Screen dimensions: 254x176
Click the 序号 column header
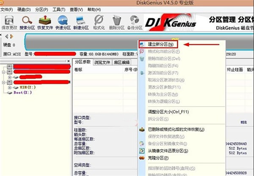coord(131,70)
